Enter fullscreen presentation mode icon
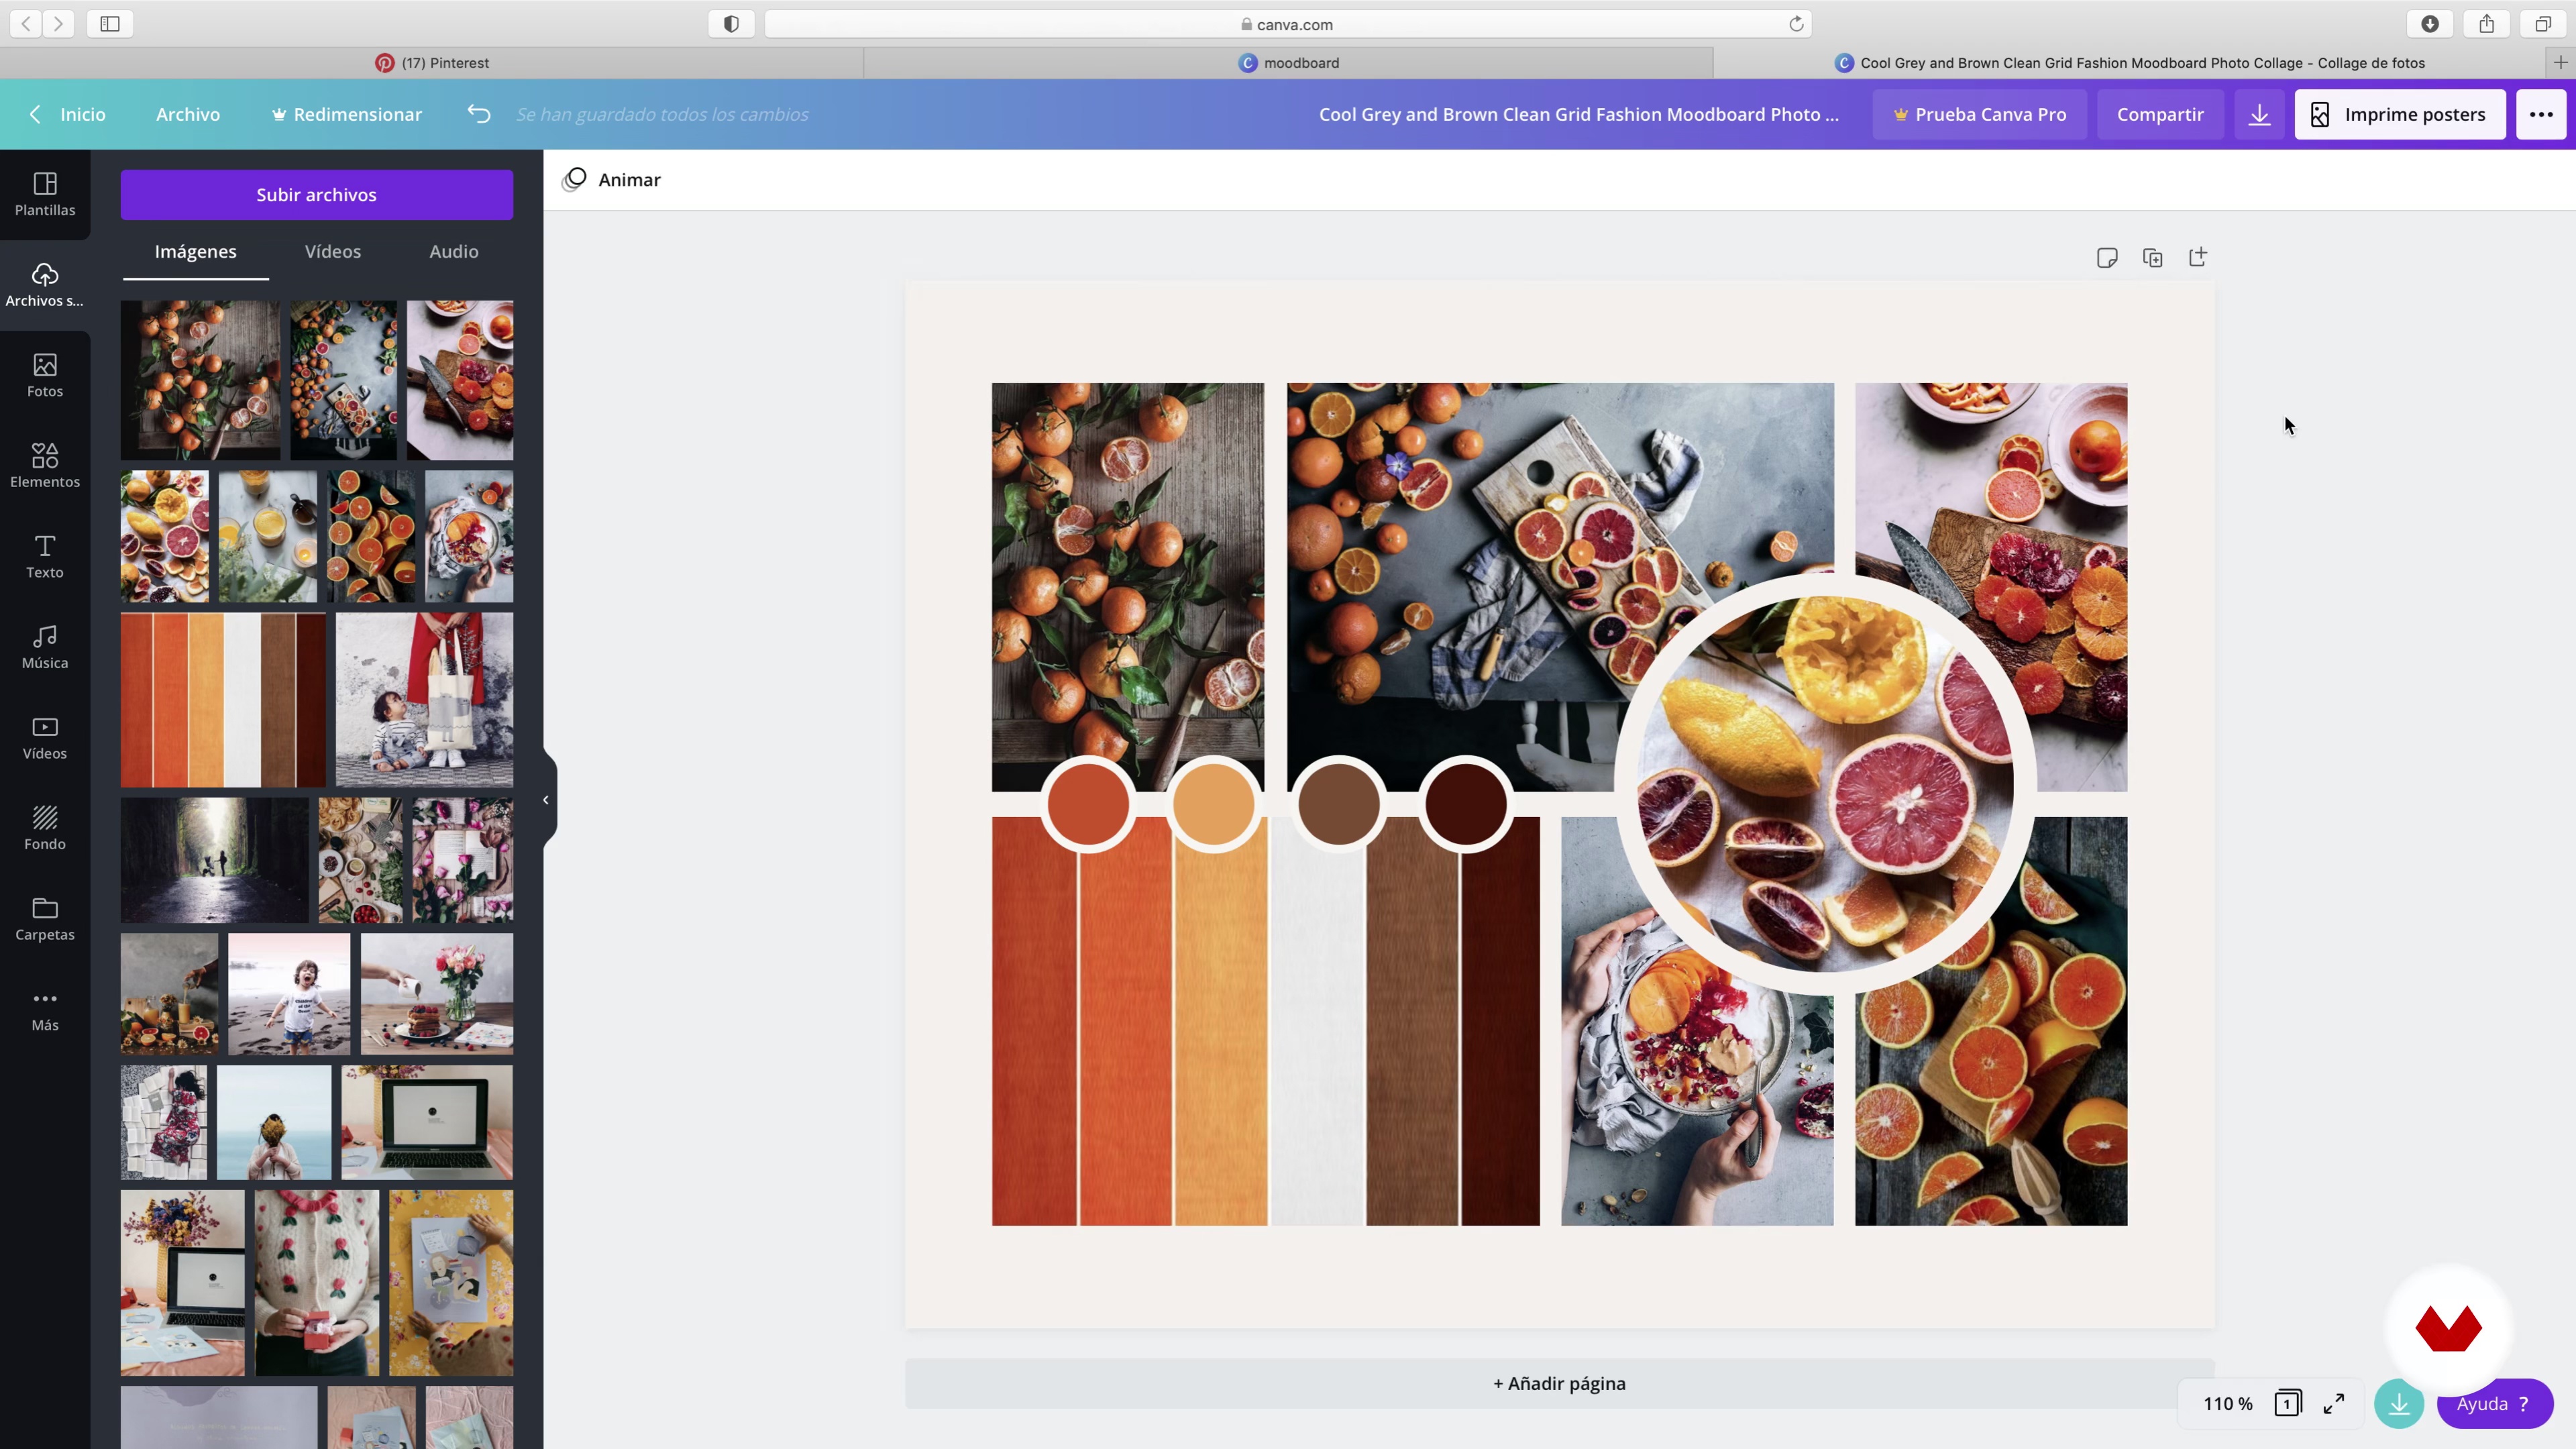Screen dimensions: 2576x1449 pyautogui.click(x=2334, y=1403)
